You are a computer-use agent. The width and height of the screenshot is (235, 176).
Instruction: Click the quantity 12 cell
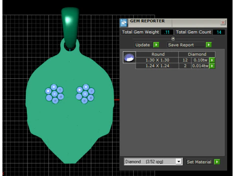pos(185,60)
